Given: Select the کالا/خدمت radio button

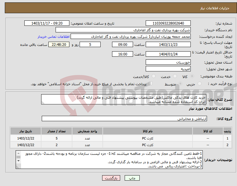Looking at the screenshot, I should coord(153,76).
